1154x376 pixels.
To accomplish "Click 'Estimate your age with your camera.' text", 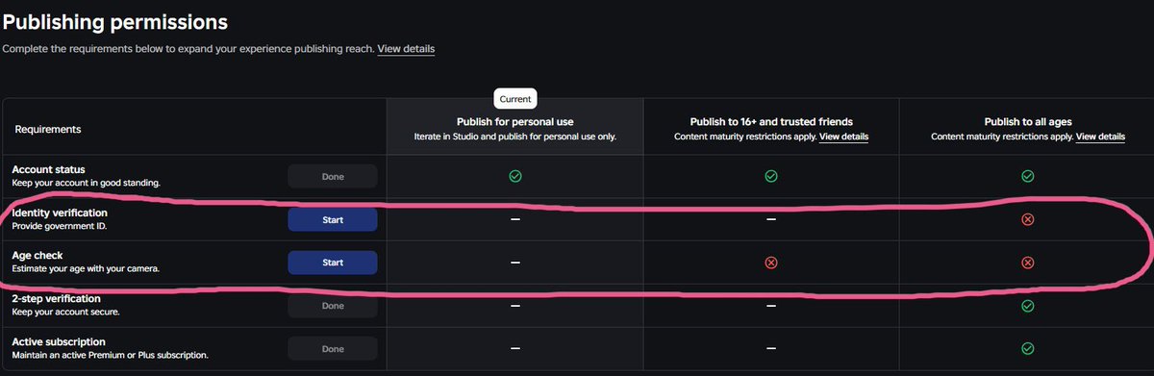I will (85, 269).
